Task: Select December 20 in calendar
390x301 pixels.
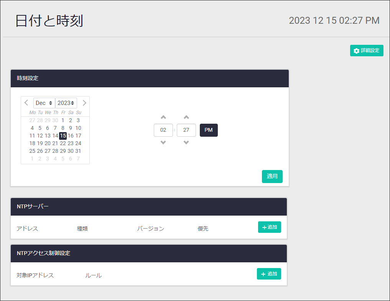Action: (x=48, y=143)
